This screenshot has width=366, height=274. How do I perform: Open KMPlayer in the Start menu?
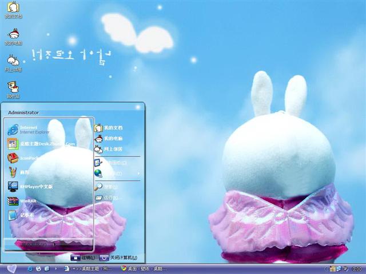pyautogui.click(x=34, y=187)
